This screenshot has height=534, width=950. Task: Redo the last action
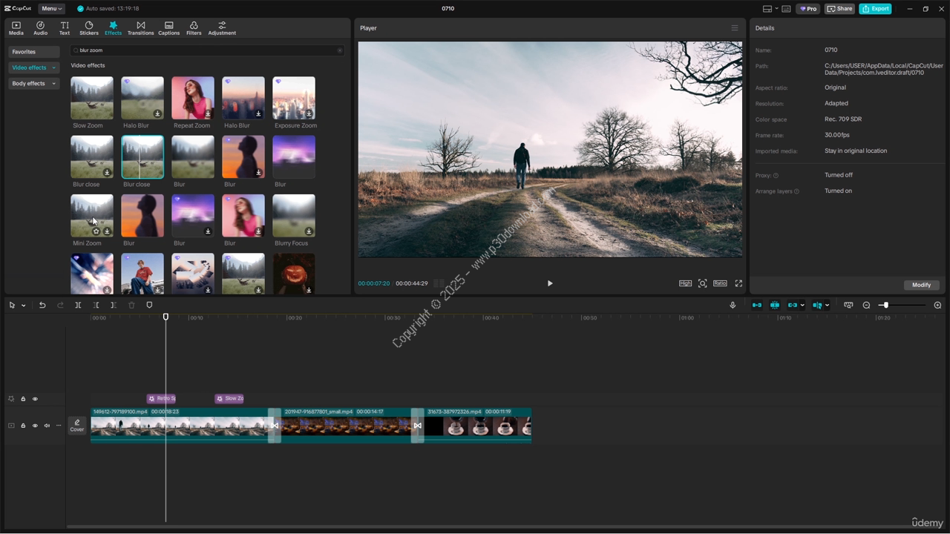point(60,306)
